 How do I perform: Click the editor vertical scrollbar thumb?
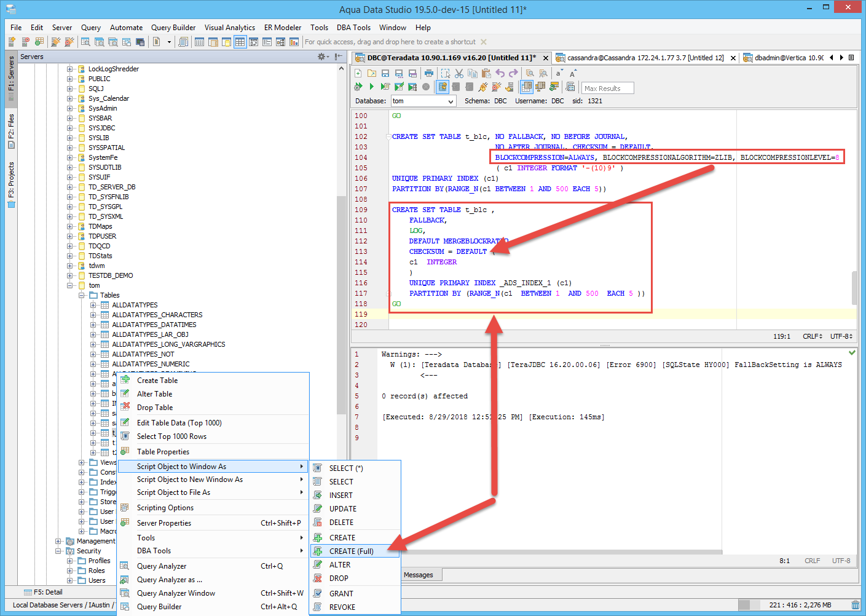854,288
